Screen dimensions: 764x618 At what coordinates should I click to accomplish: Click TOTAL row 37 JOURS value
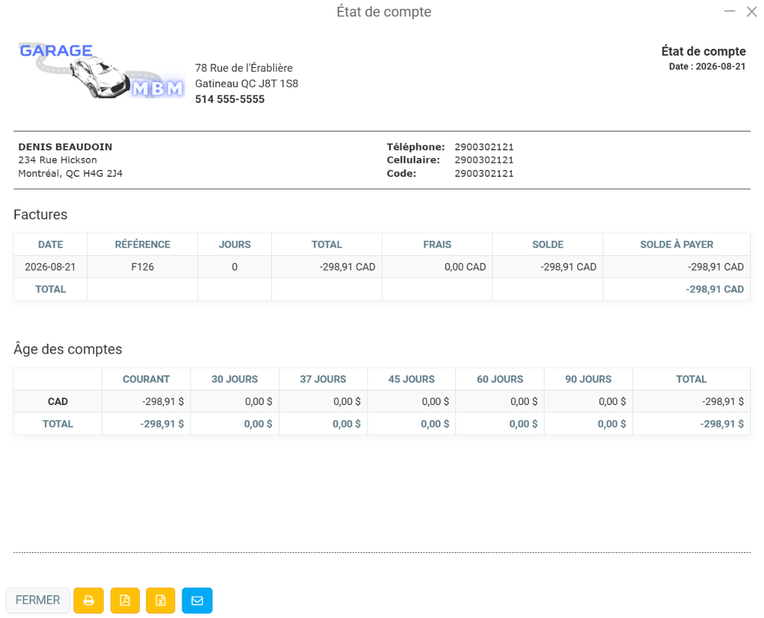[x=323, y=424]
